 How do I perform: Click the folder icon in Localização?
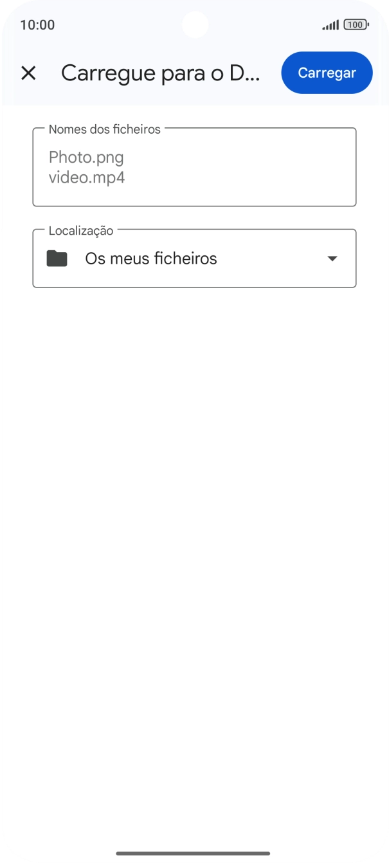pos(57,259)
